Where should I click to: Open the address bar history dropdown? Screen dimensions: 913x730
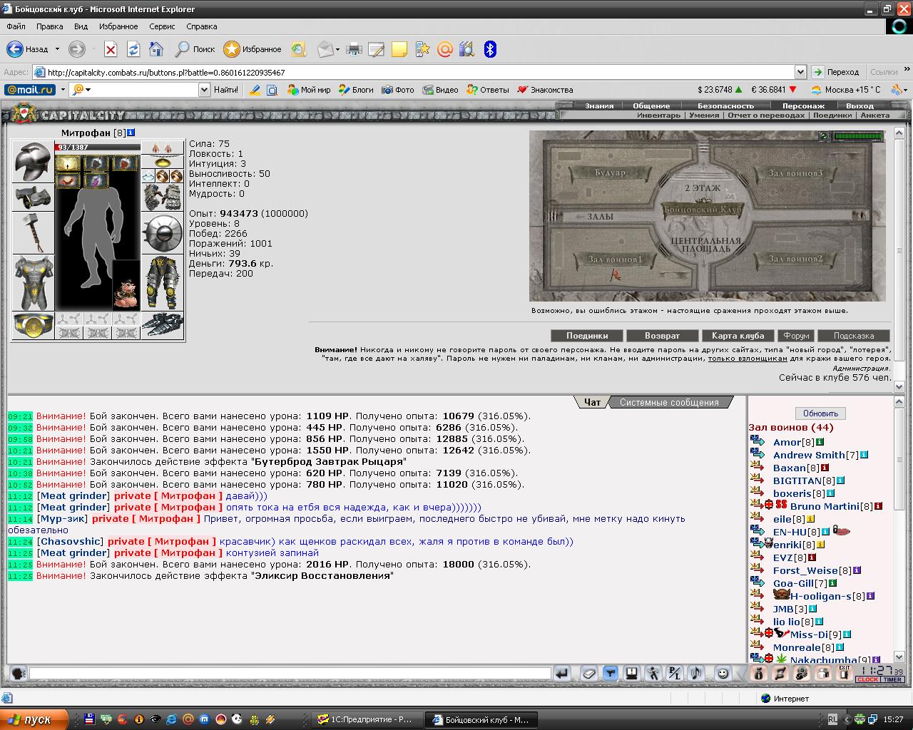[x=800, y=72]
